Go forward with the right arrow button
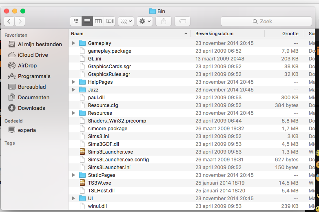Viewport: 319px width, 212px height. 20,21
